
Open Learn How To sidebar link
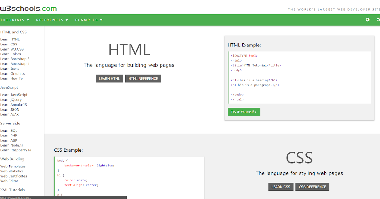(11, 78)
